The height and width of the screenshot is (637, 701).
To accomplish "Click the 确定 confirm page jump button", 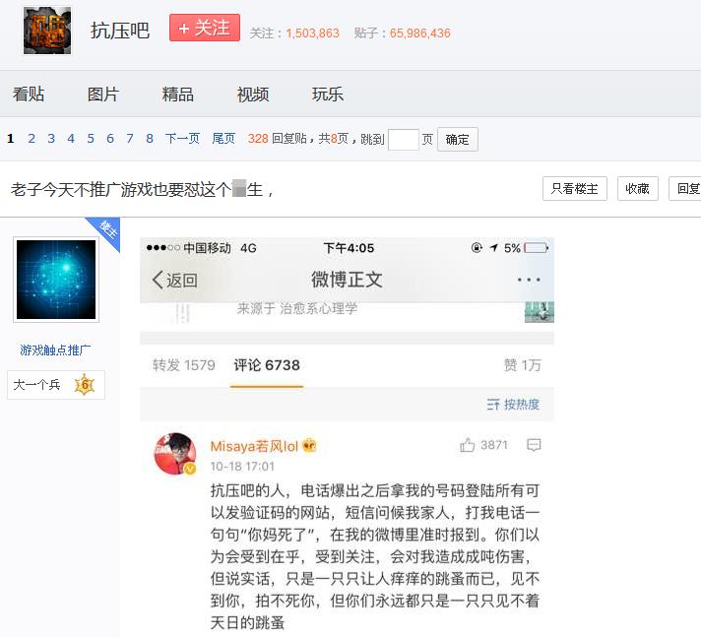I will click(x=458, y=140).
